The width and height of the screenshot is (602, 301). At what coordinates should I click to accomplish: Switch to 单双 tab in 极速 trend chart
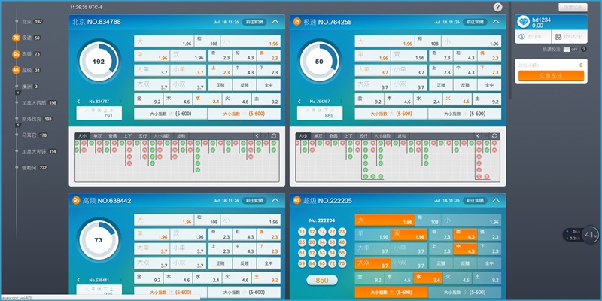(318, 136)
